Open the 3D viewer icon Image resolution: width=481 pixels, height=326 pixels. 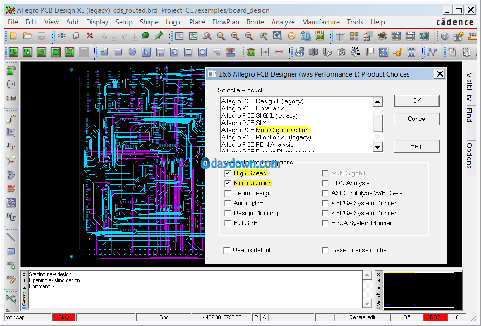click(306, 36)
